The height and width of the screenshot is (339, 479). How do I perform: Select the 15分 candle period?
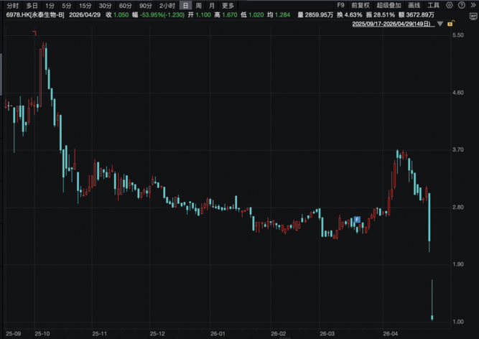pos(85,5)
